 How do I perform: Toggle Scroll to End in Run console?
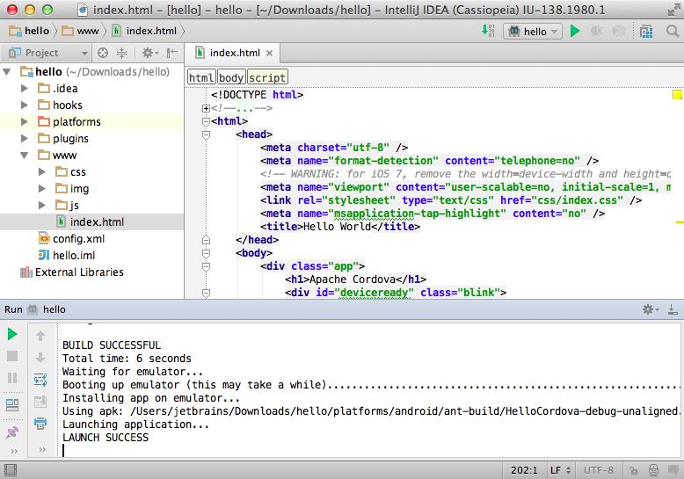pos(40,402)
